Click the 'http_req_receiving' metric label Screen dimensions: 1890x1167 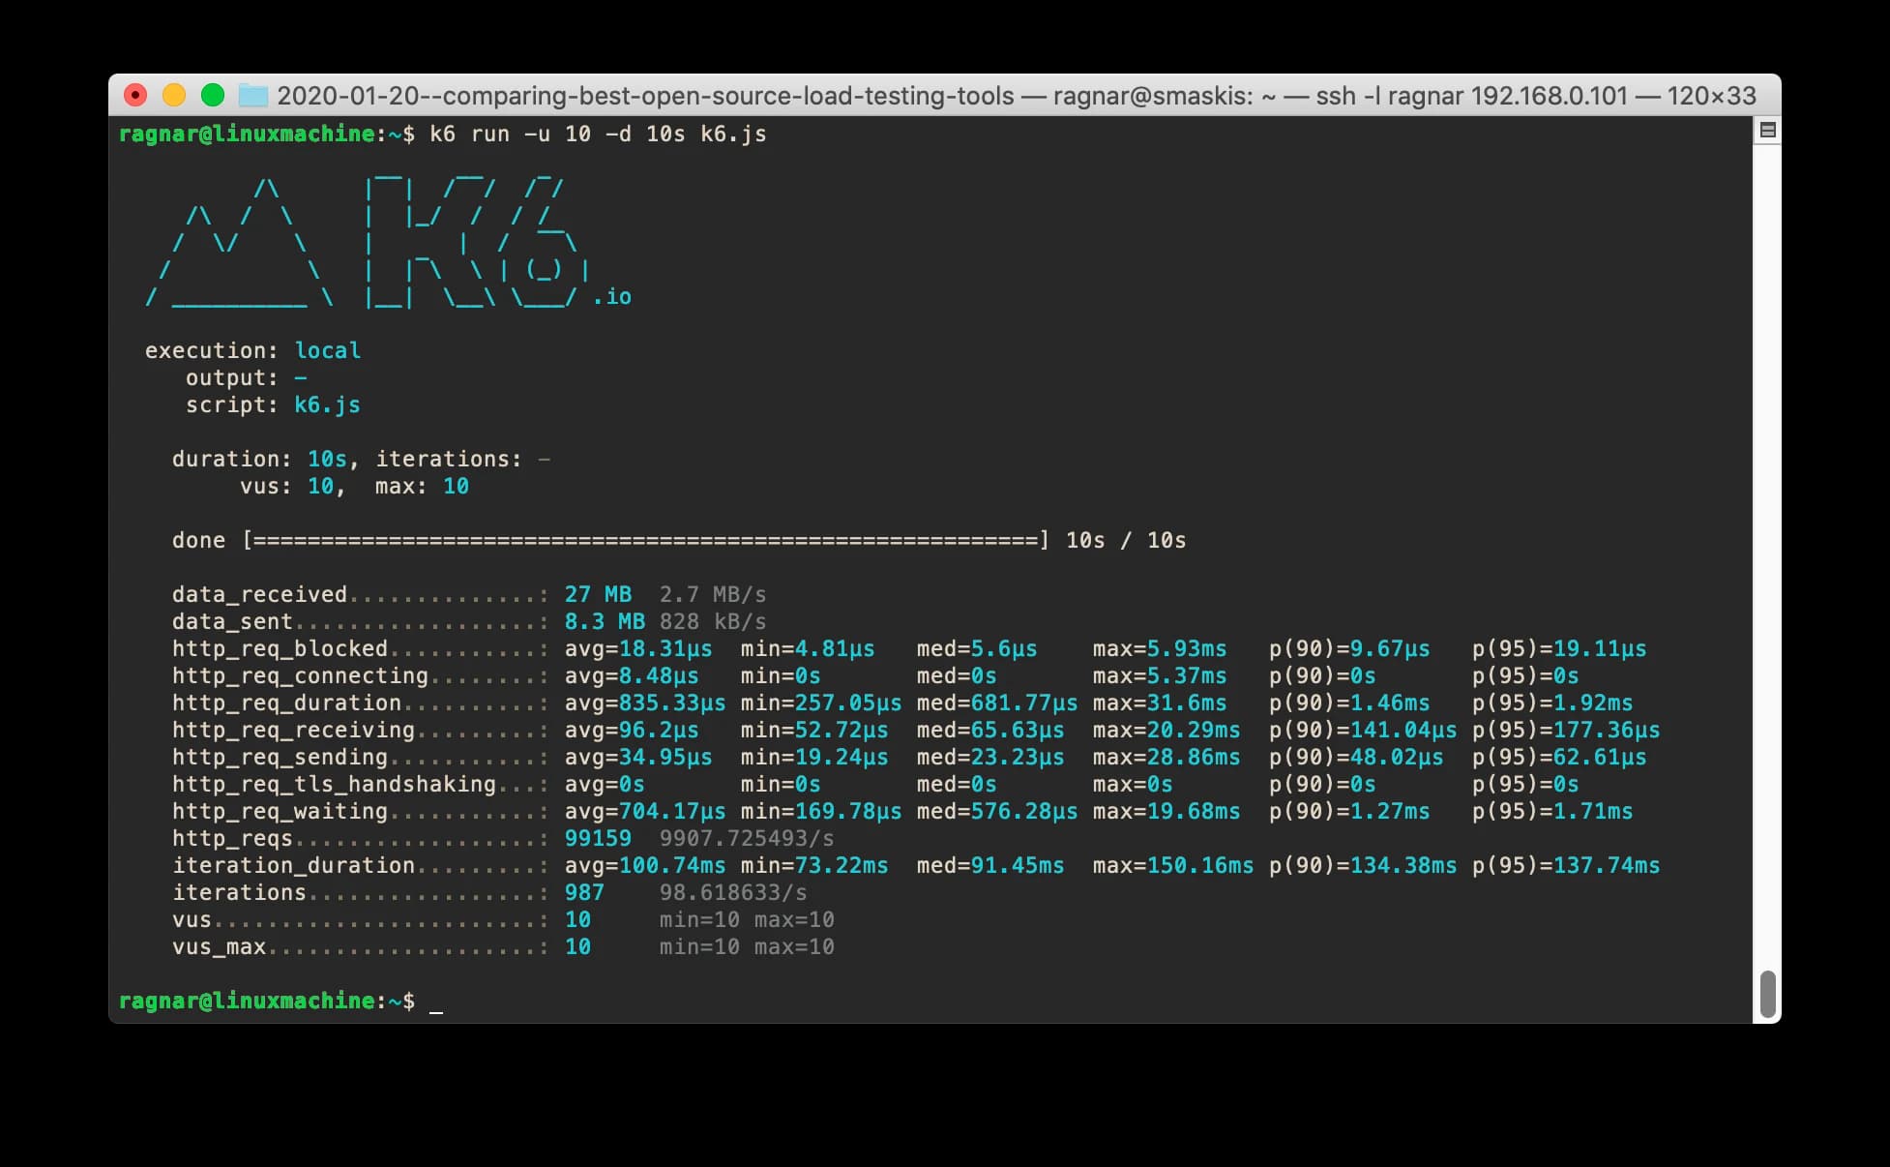coord(293,730)
